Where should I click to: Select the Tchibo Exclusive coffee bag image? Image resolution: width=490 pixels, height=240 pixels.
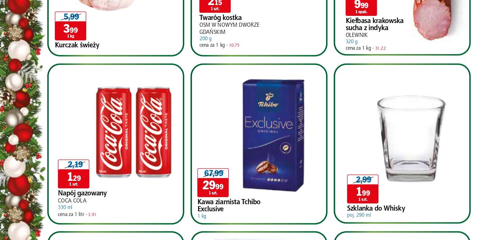273,135
